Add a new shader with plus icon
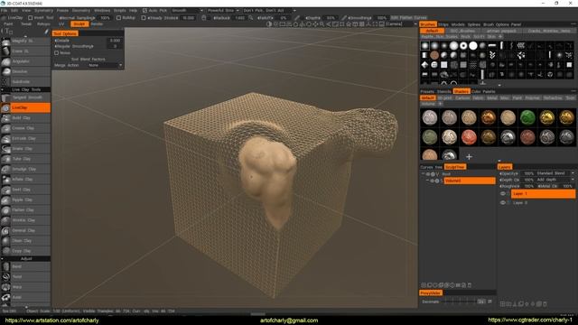The image size is (578, 325). 469,156
